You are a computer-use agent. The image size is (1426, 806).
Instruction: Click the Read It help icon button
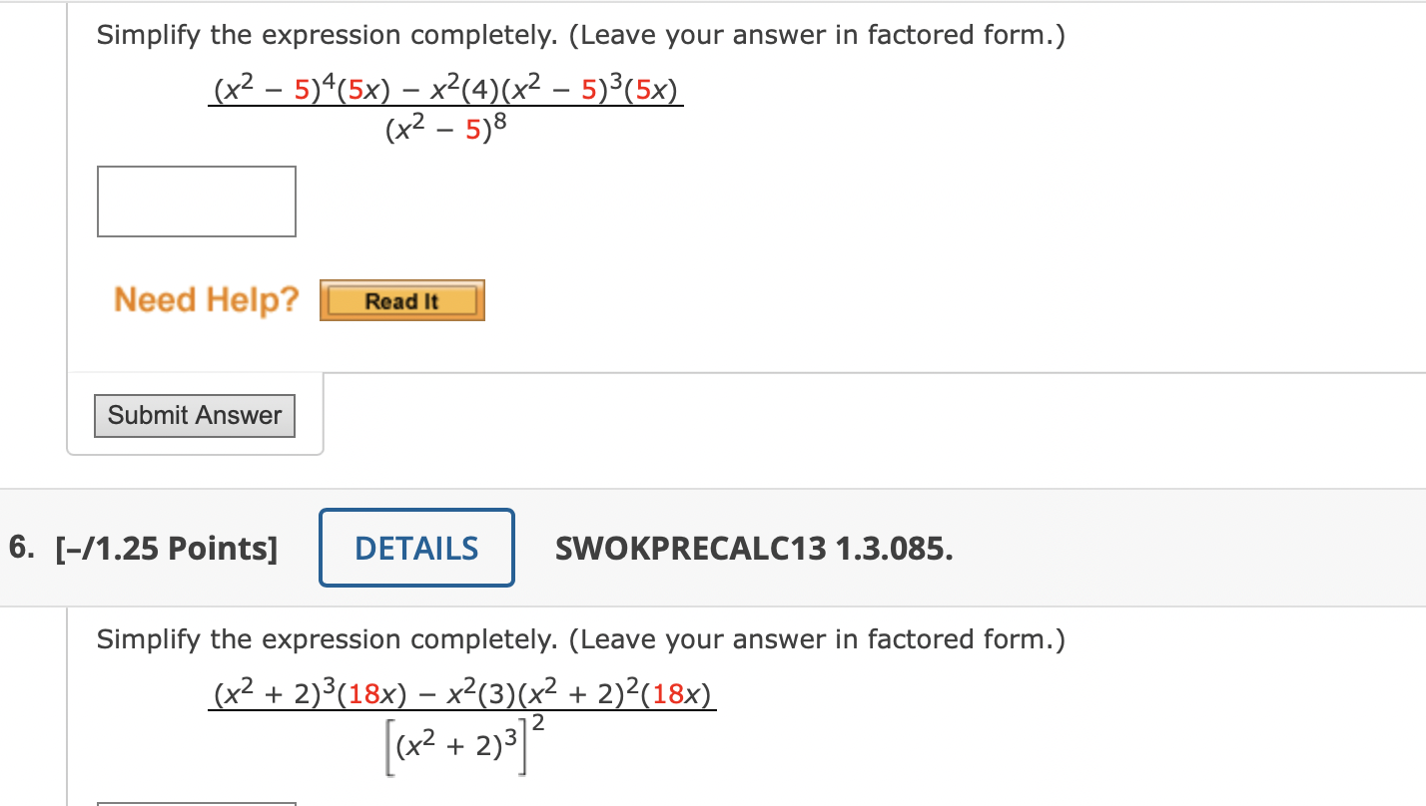point(401,299)
